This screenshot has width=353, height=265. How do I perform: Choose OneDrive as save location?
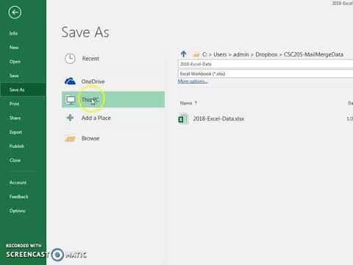(x=93, y=82)
